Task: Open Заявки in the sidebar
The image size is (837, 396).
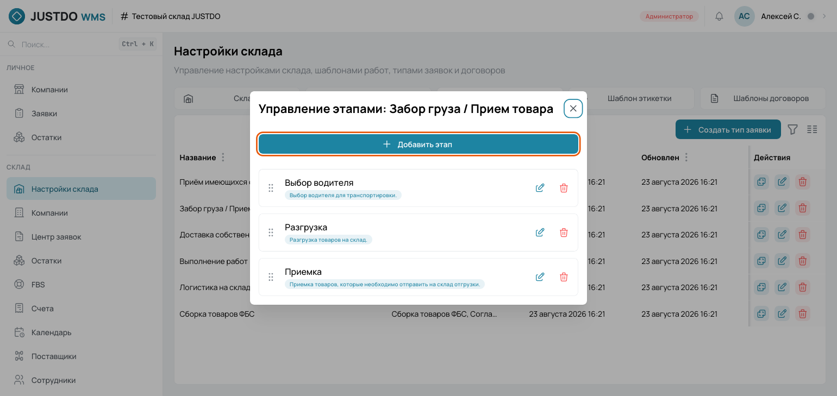Action: [82, 114]
